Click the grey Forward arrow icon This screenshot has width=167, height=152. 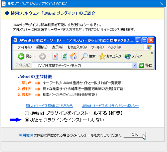[42, 56]
